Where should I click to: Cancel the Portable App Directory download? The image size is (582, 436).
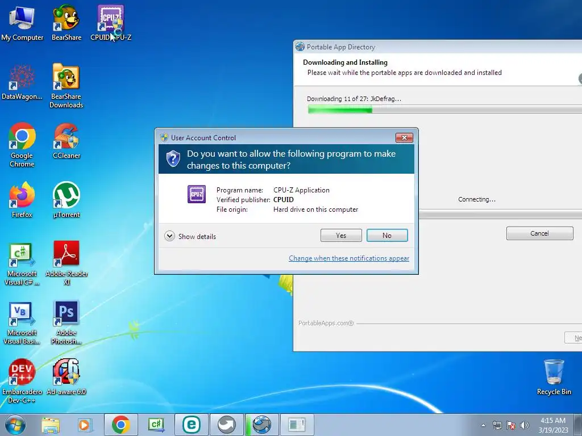pos(540,233)
